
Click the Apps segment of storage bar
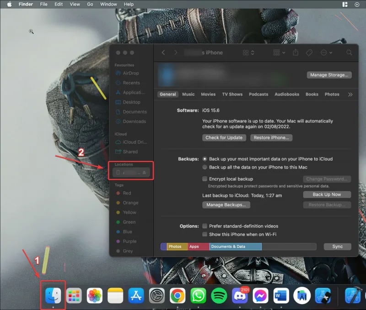199,247
